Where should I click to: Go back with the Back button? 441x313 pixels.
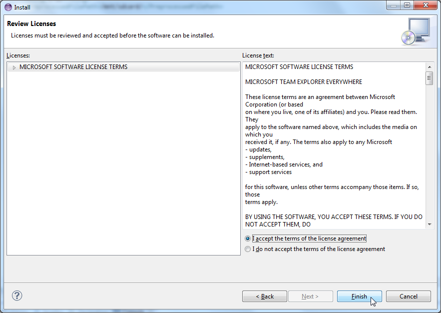click(x=265, y=296)
